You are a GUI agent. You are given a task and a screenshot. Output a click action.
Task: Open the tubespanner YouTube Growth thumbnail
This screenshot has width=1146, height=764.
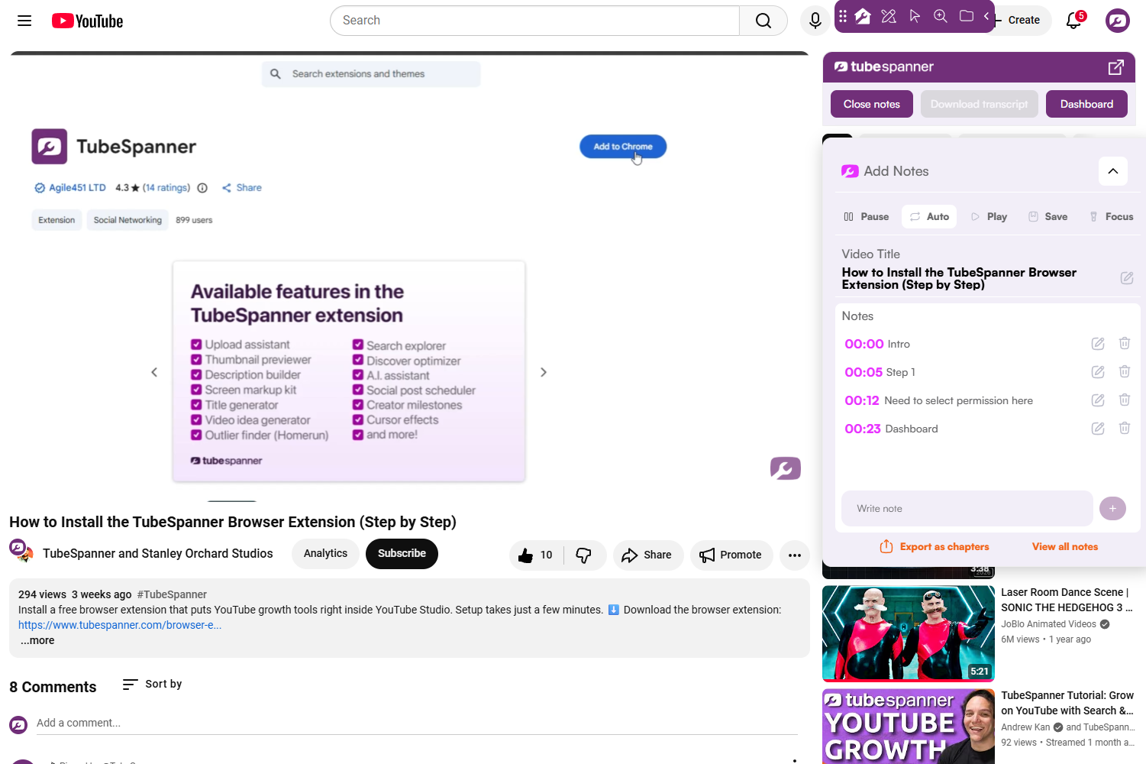909,727
